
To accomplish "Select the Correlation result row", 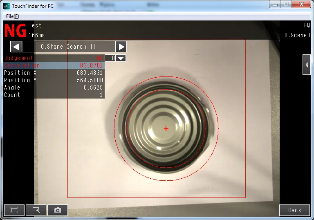I will [x=53, y=65].
